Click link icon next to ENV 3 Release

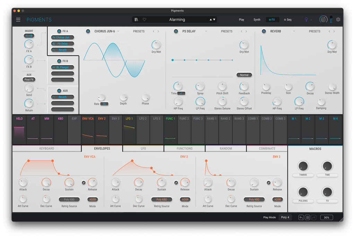(x=269, y=183)
